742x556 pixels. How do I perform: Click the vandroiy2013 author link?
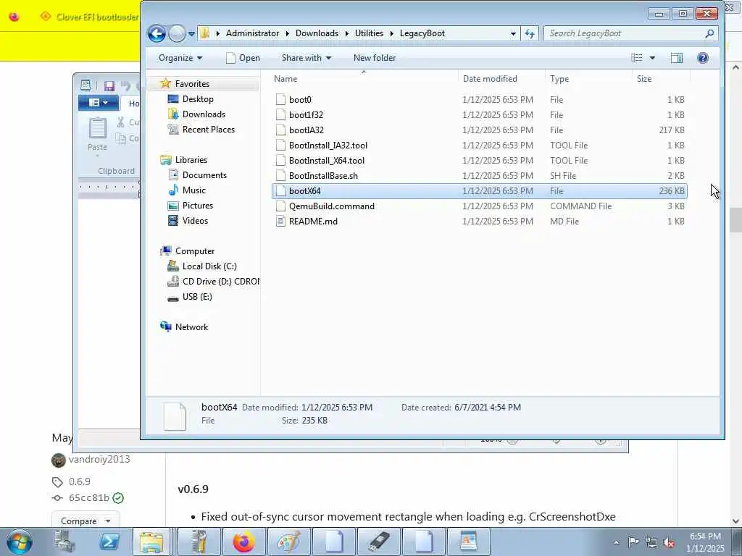pos(99,459)
